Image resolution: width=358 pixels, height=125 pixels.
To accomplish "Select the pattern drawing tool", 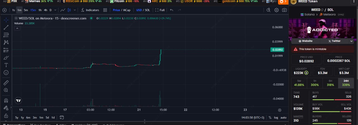I will coord(6,43).
